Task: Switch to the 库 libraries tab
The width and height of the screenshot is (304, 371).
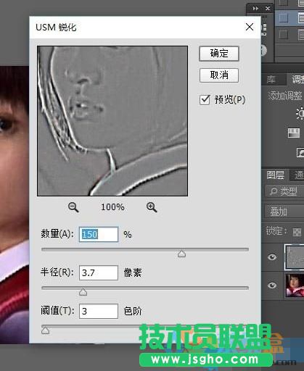Action: pos(271,79)
